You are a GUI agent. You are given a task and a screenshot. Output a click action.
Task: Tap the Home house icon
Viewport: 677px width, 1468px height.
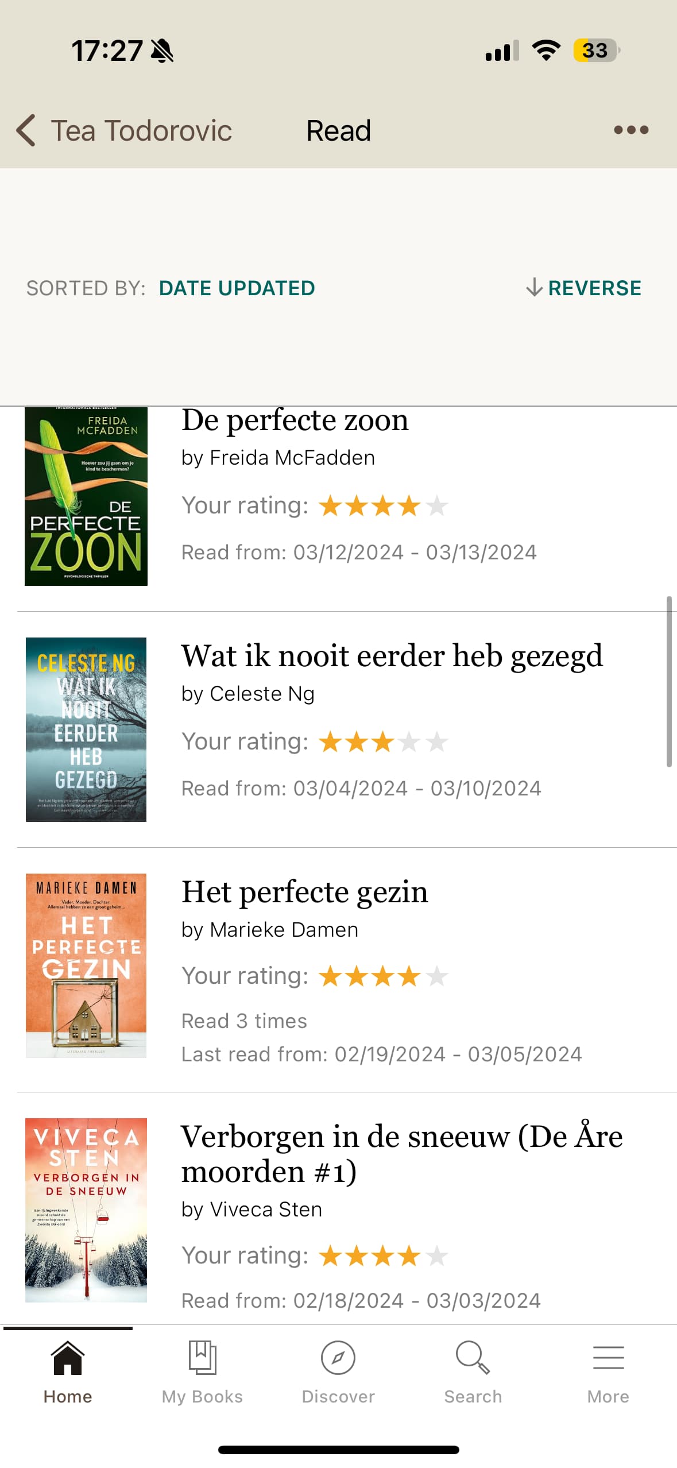pyautogui.click(x=68, y=1358)
